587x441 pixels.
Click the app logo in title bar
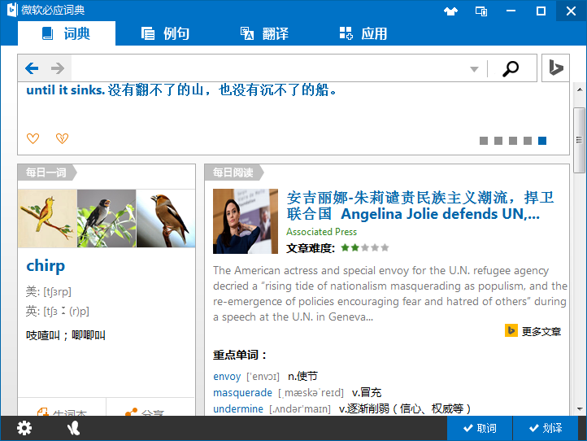click(12, 10)
